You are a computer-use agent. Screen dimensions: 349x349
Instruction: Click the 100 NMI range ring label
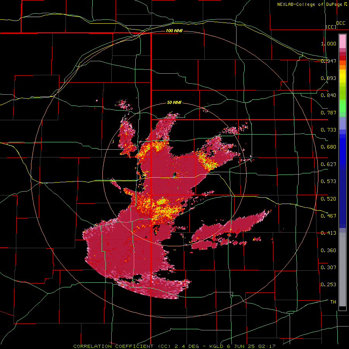coord(174,31)
